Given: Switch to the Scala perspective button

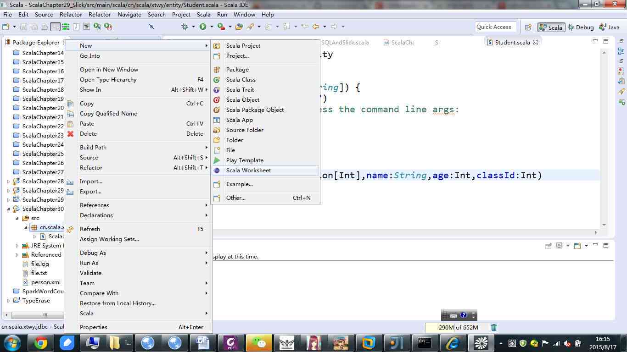Looking at the screenshot, I should [551, 27].
